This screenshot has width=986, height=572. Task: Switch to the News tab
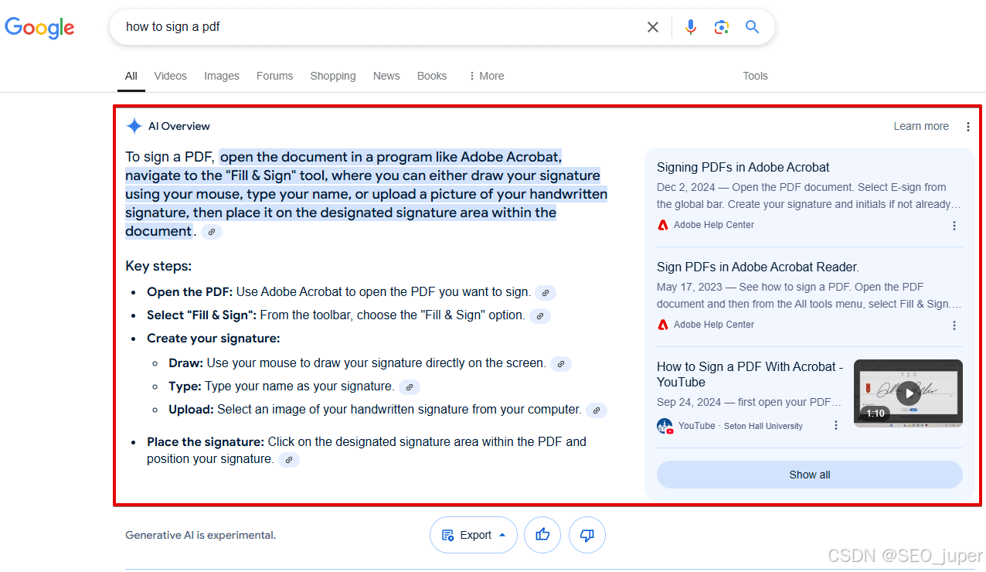point(386,76)
